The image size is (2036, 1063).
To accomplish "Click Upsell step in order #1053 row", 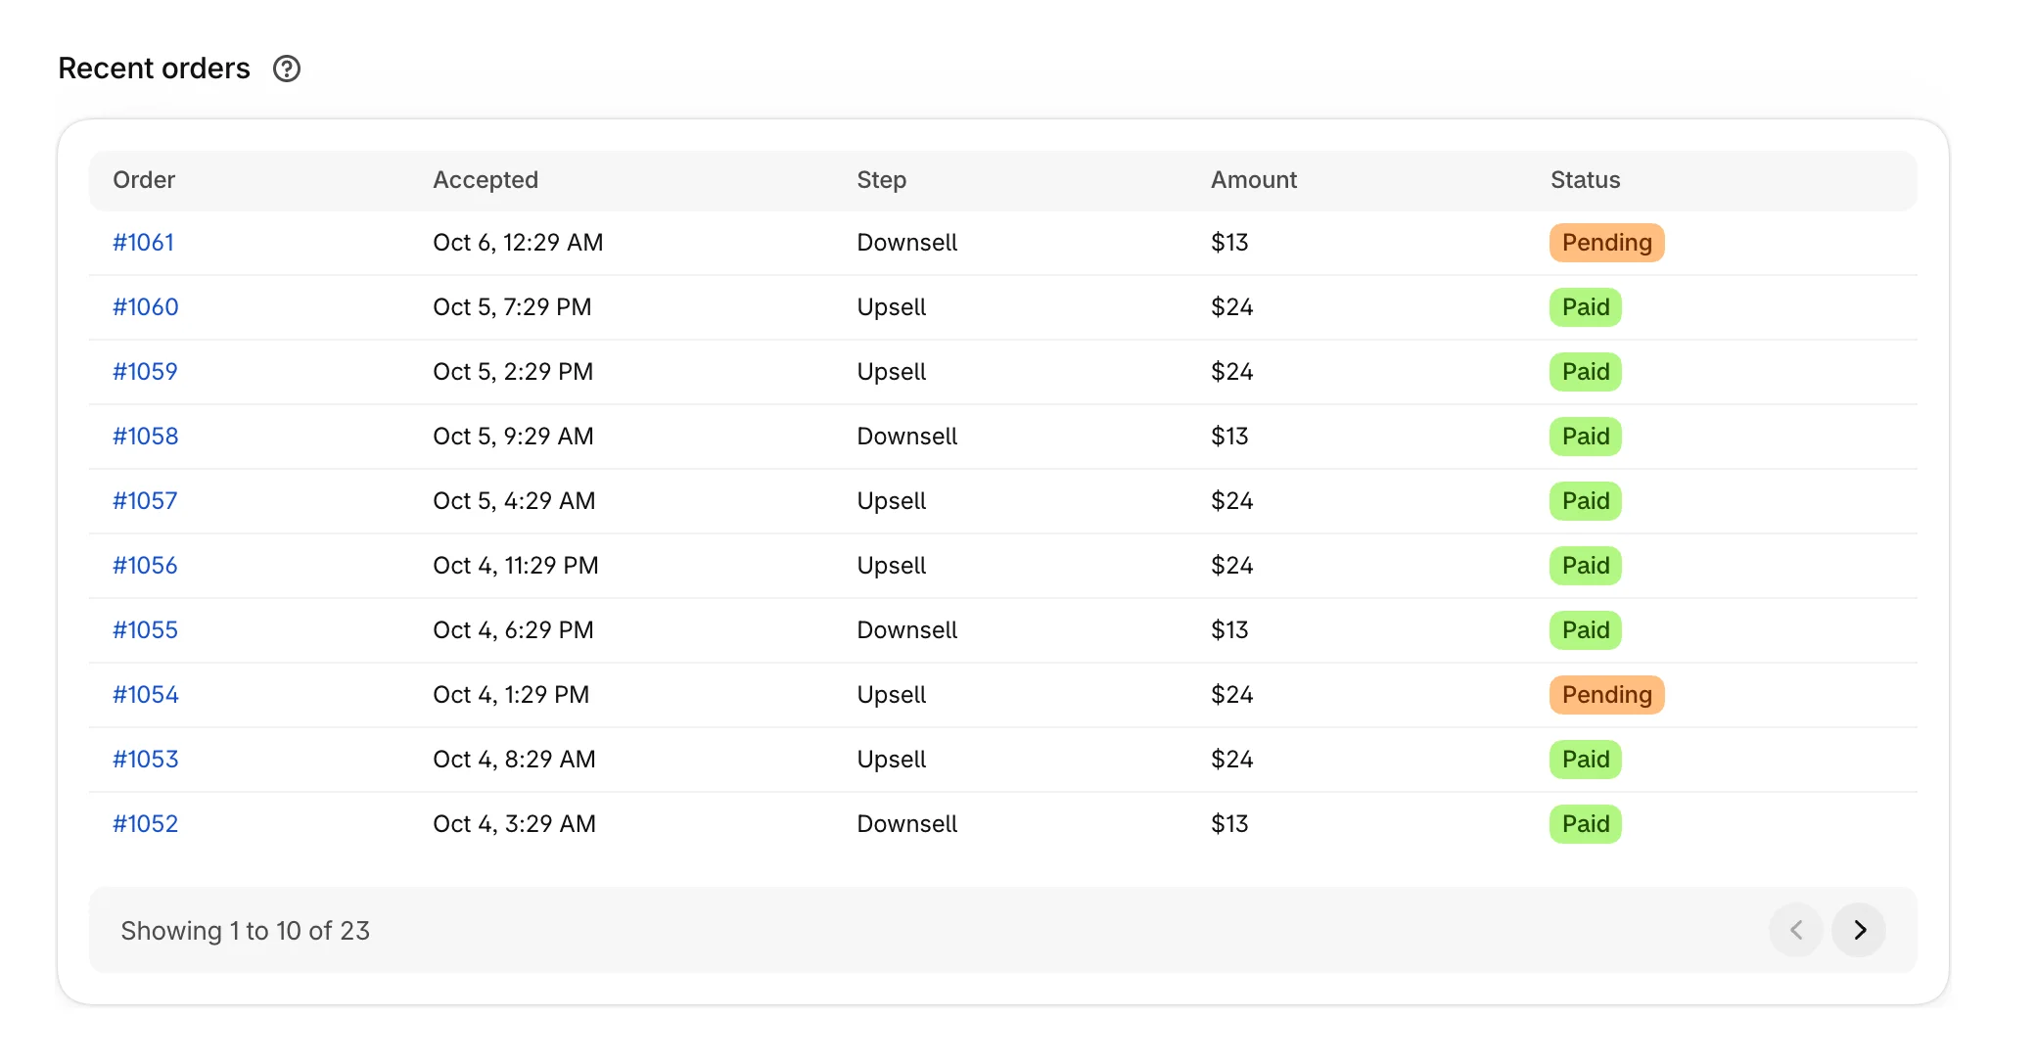I will [892, 760].
